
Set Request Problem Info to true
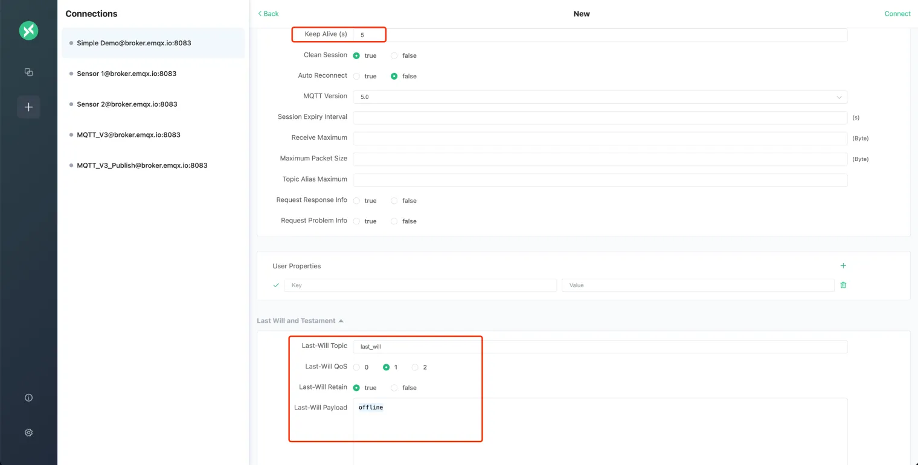coord(356,221)
